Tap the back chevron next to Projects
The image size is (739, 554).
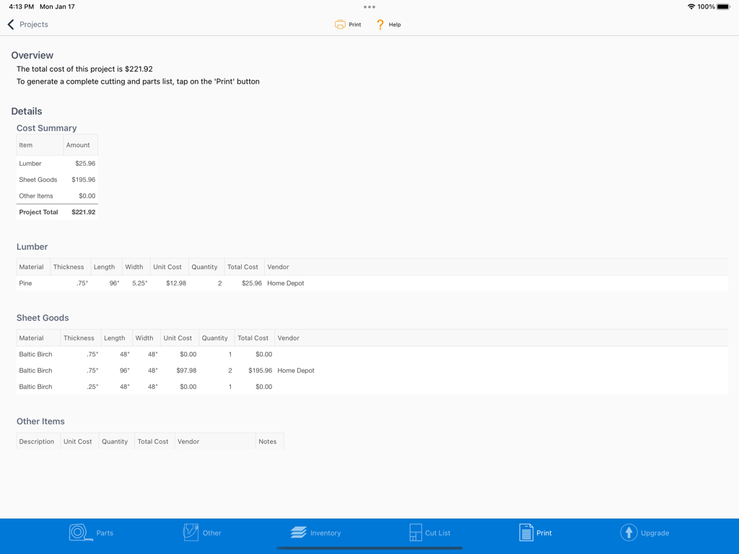(9, 24)
